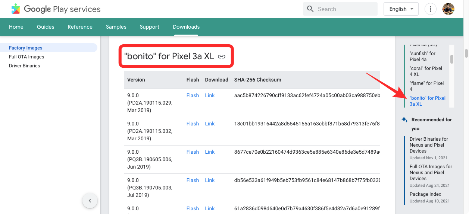Open the English language dropdown

point(401,9)
